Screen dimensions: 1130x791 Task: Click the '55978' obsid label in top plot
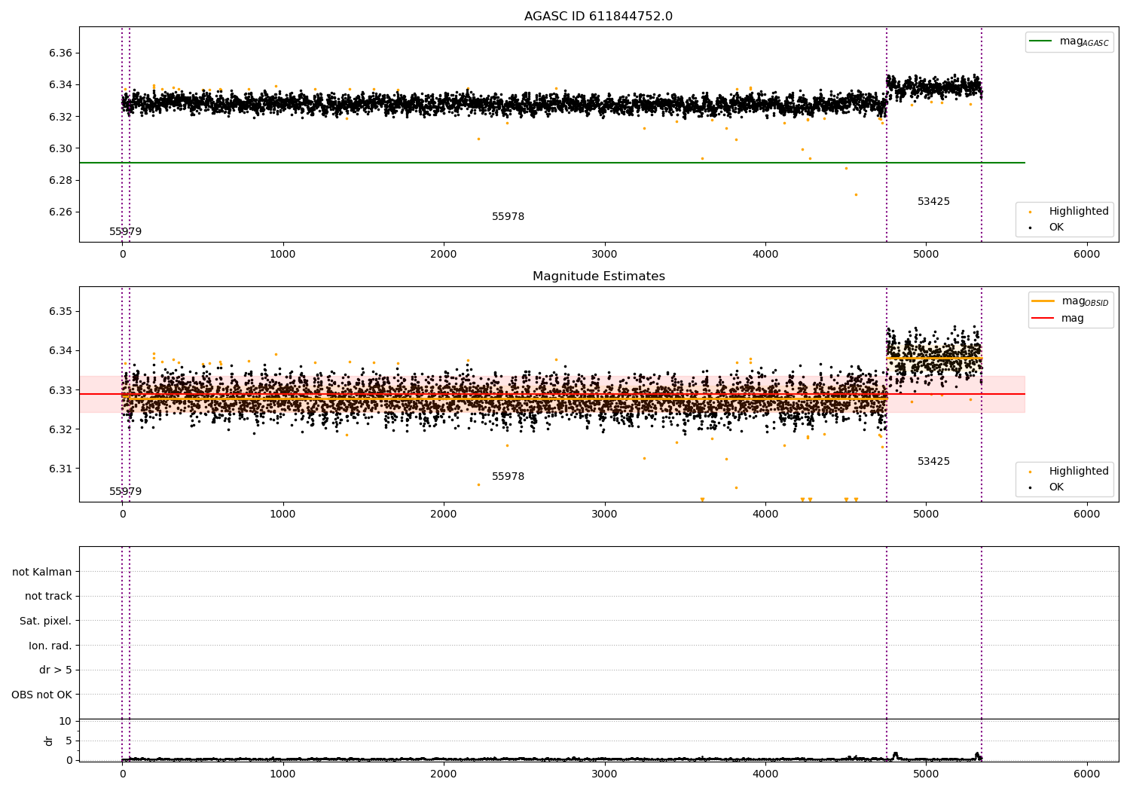coord(508,217)
